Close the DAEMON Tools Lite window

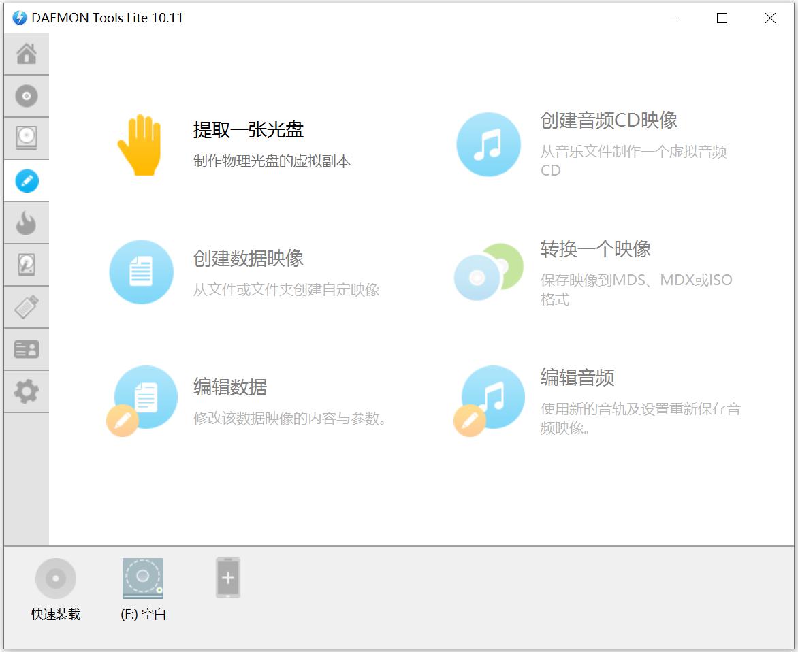pyautogui.click(x=770, y=18)
